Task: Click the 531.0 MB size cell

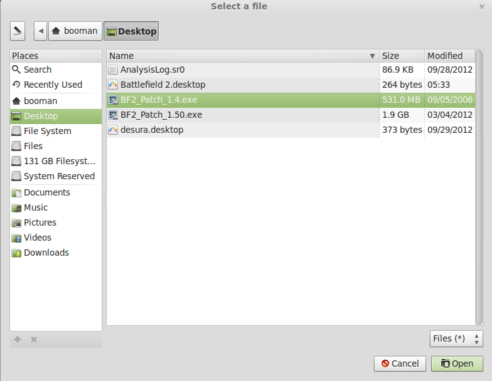Action: [401, 100]
